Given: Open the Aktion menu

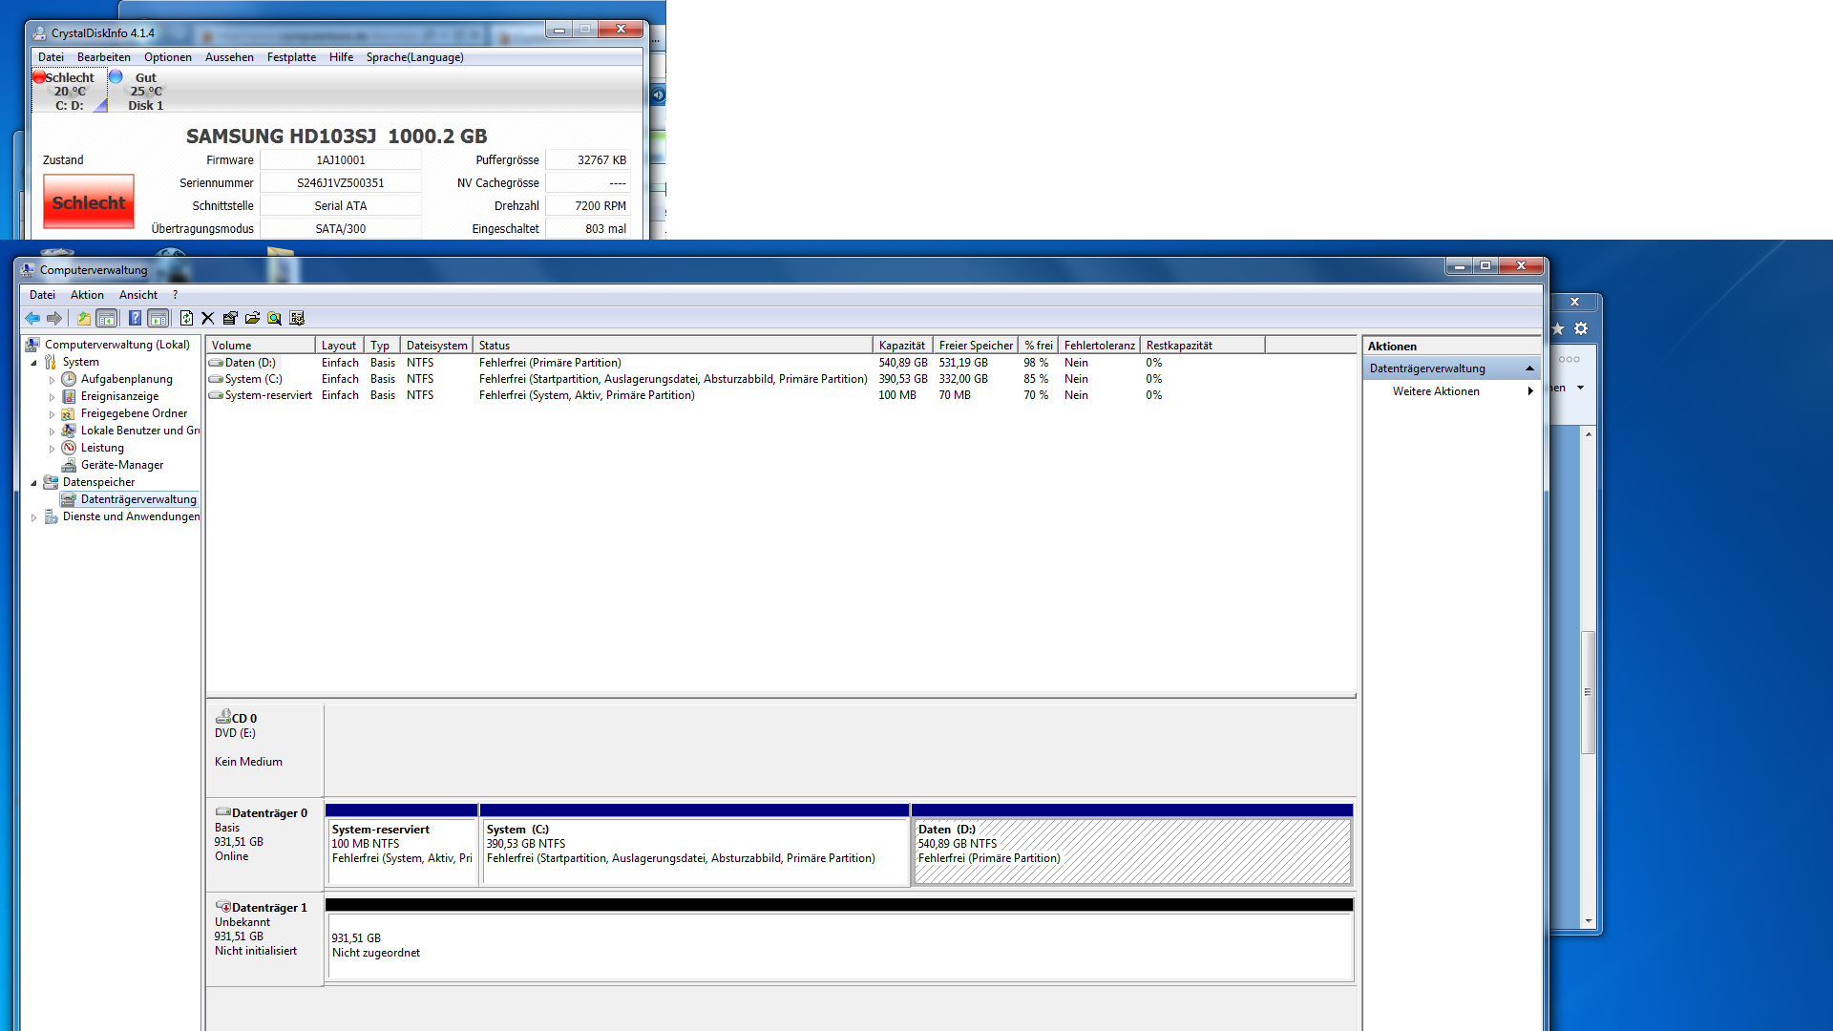Looking at the screenshot, I should coord(87,295).
